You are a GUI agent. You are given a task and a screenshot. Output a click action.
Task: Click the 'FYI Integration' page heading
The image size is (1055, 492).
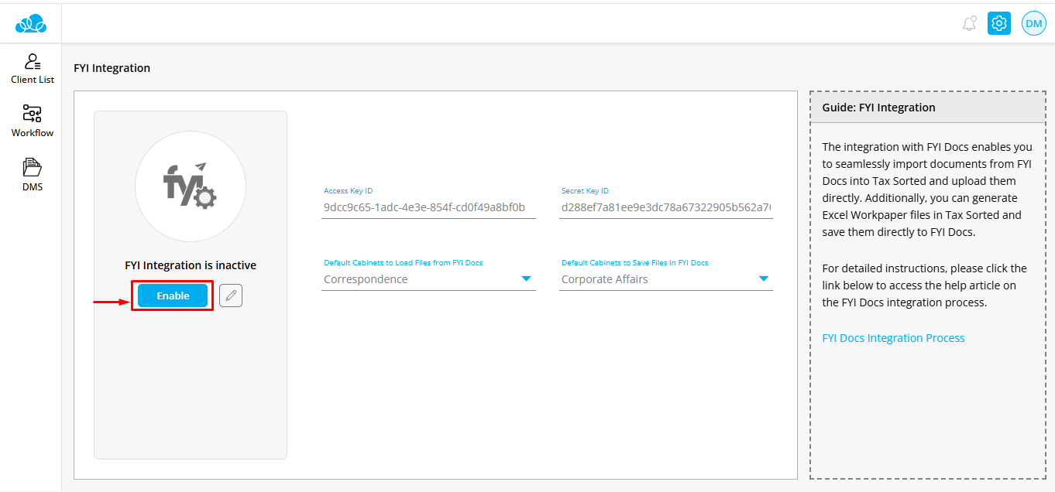coord(112,68)
